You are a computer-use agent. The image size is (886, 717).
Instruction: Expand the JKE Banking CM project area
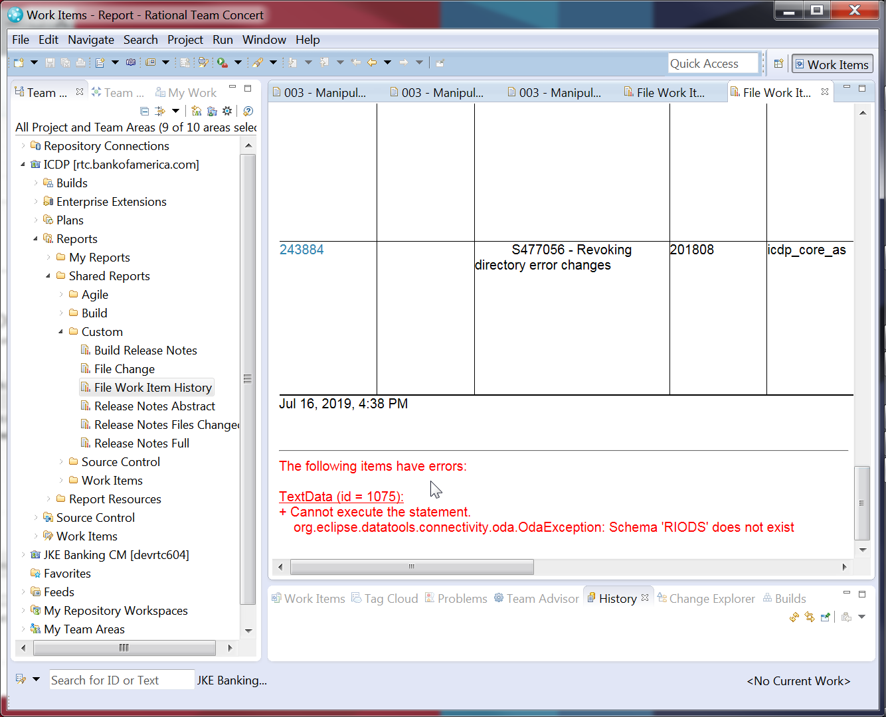(23, 554)
